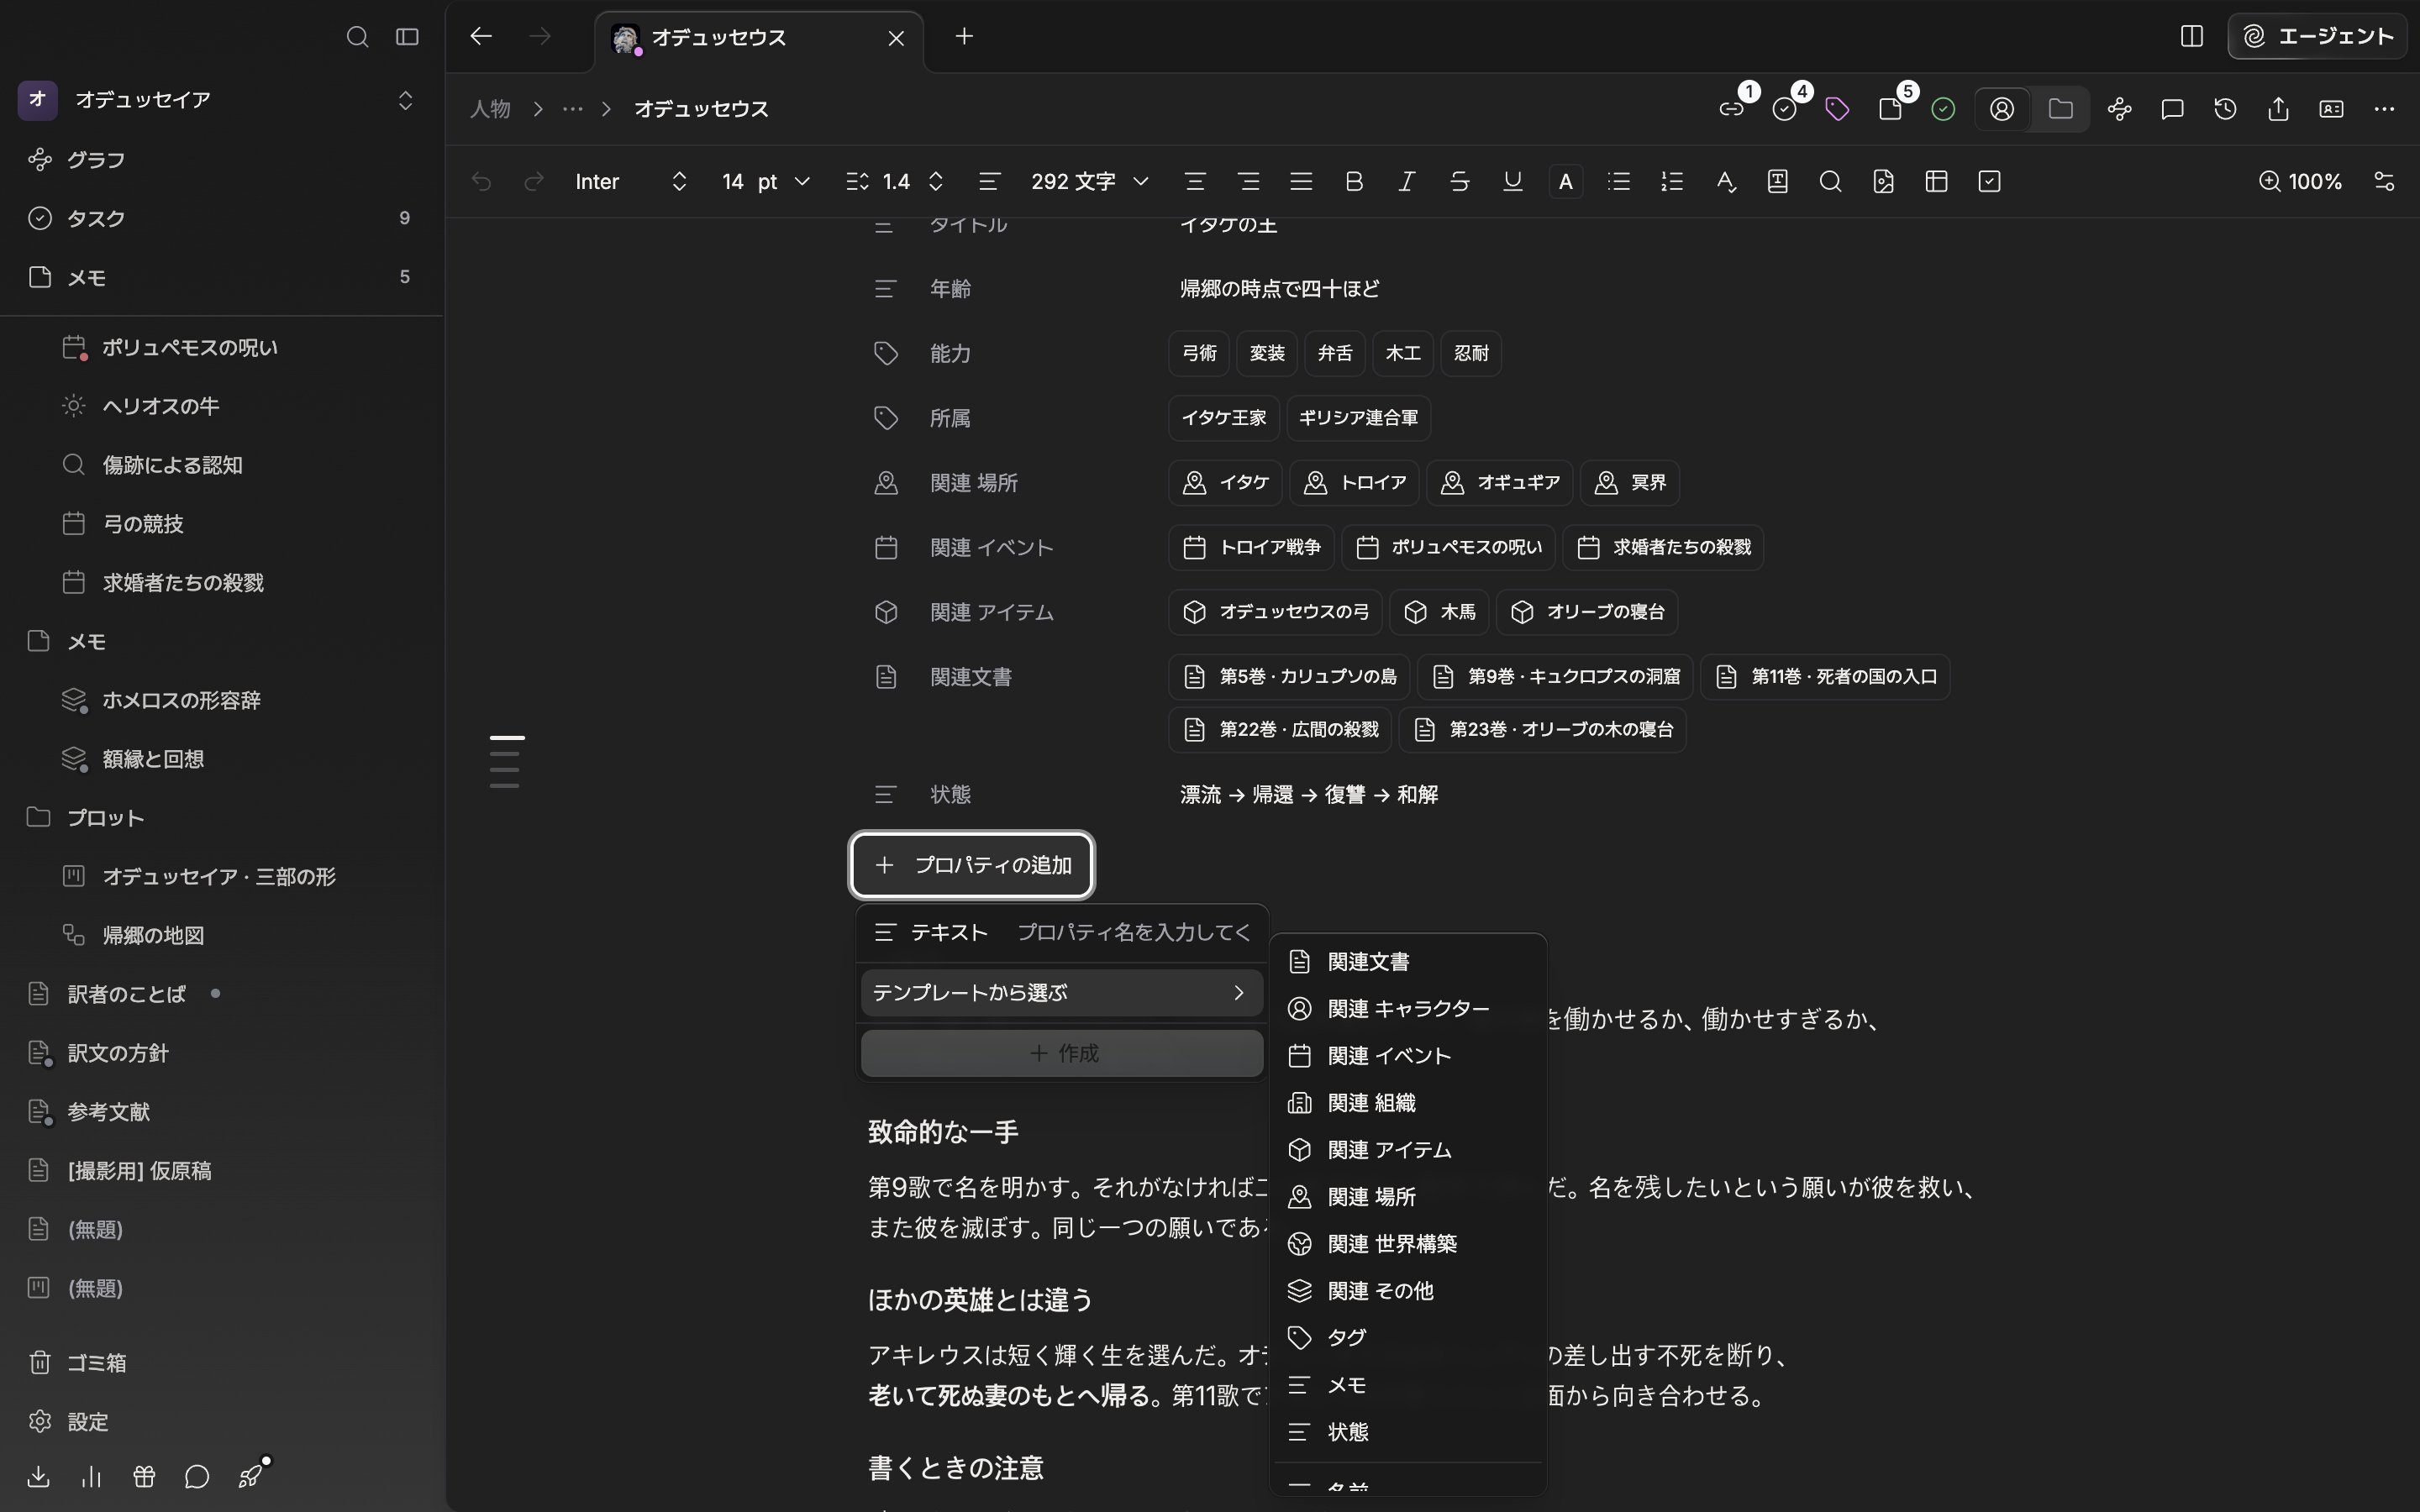Viewport: 2420px width, 1512px height.
Task: Open the トロイア戦争 related event chip
Action: pyautogui.click(x=1251, y=548)
